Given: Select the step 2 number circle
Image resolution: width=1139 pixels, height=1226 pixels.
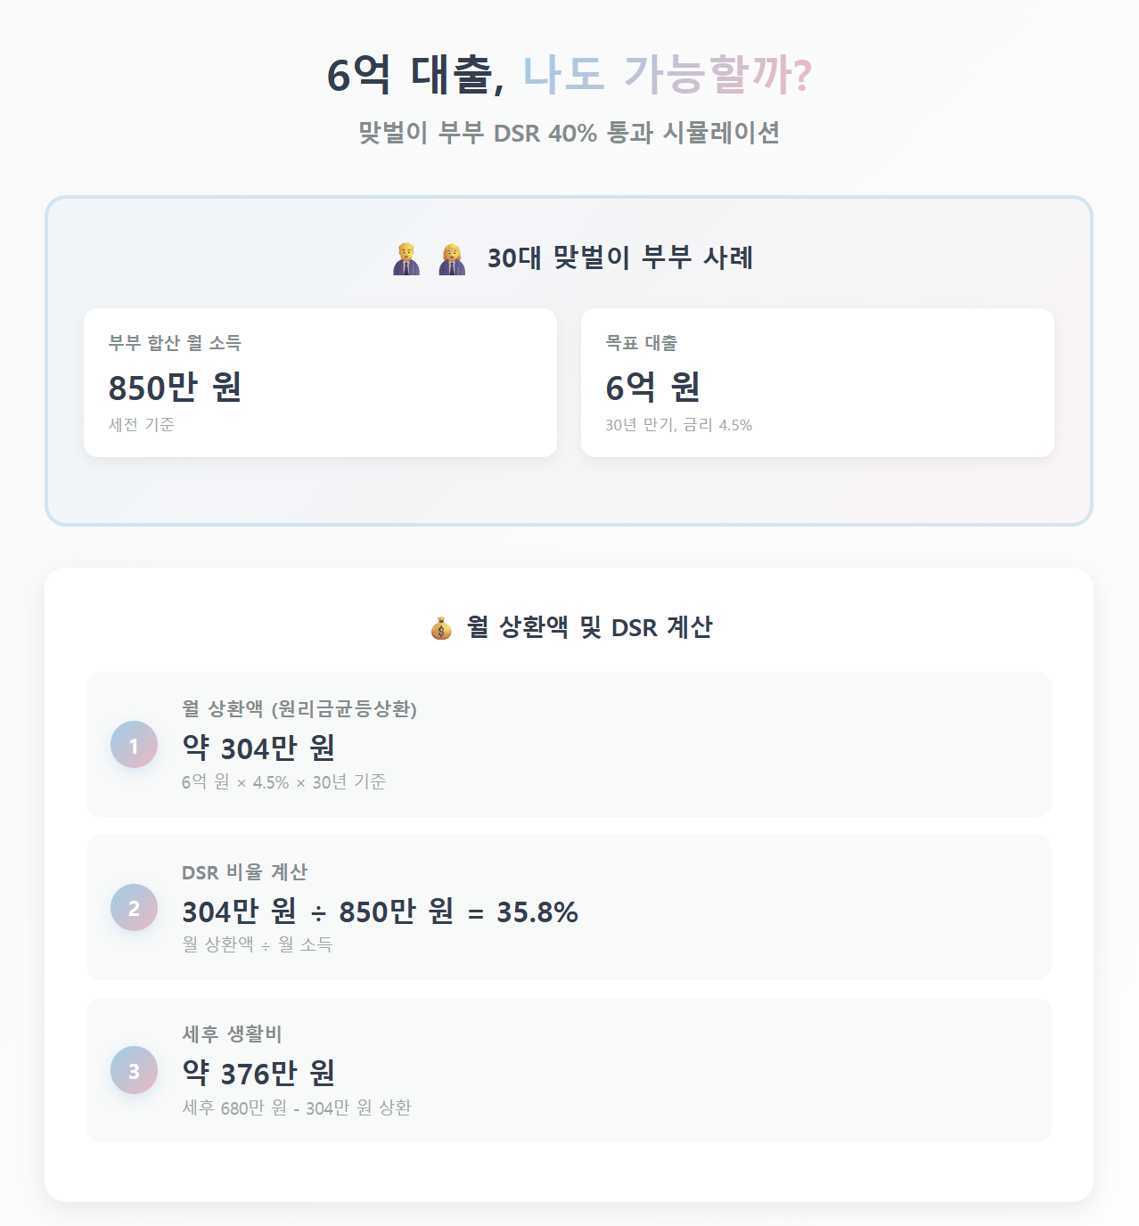Looking at the screenshot, I should (134, 908).
